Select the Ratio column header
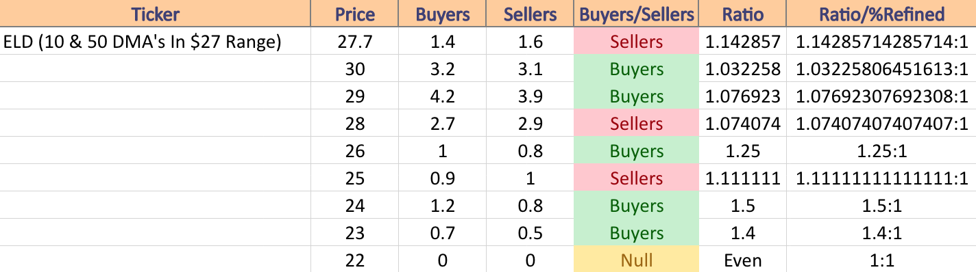The image size is (976, 272). (x=743, y=14)
